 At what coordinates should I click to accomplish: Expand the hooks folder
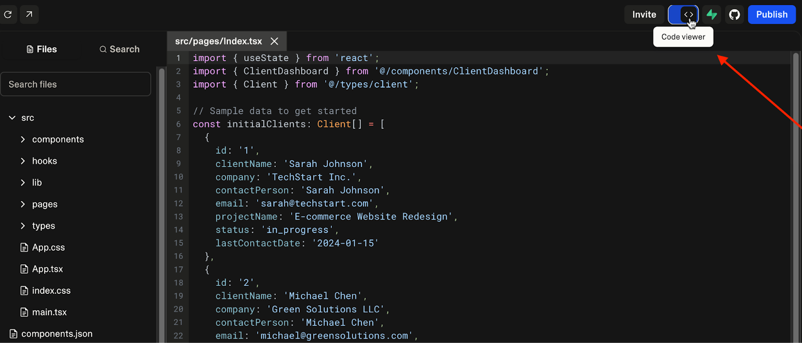pos(23,161)
